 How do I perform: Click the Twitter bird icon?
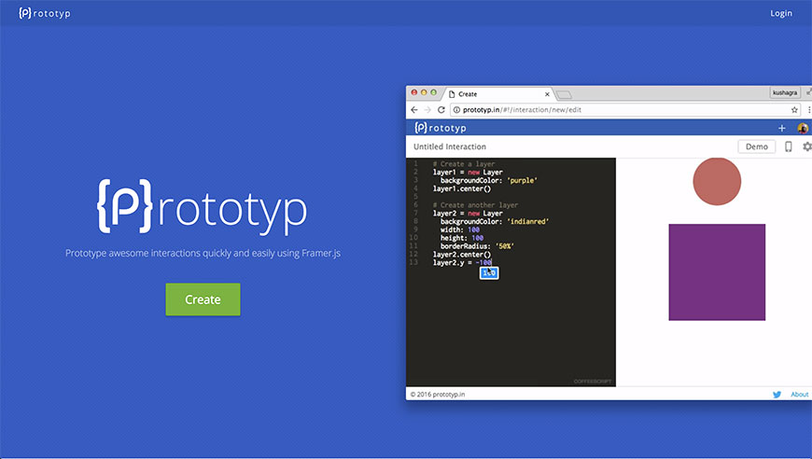[777, 395]
